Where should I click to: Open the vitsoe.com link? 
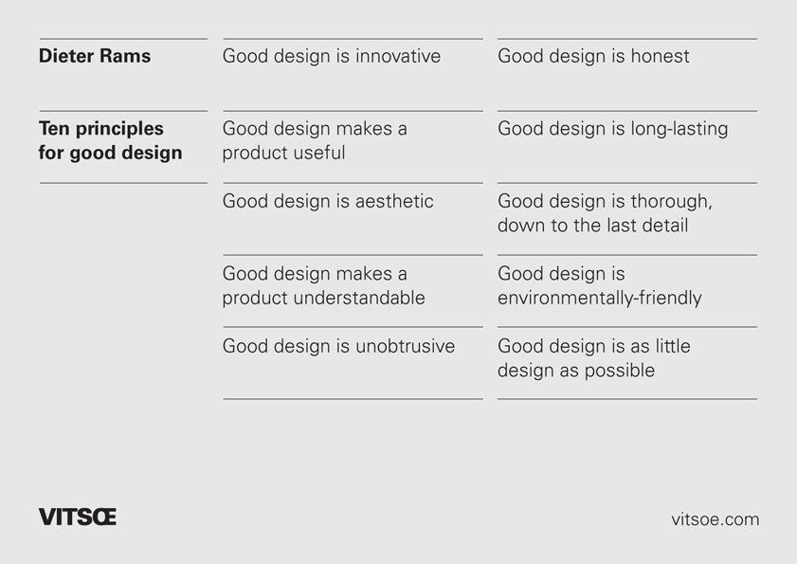coord(715,519)
